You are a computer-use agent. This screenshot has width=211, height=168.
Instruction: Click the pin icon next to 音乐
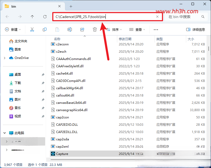(43, 108)
